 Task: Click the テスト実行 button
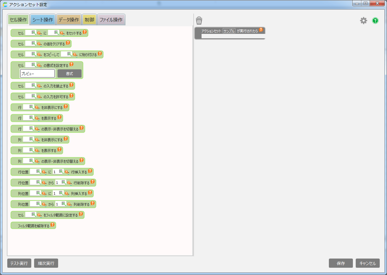point(19,263)
